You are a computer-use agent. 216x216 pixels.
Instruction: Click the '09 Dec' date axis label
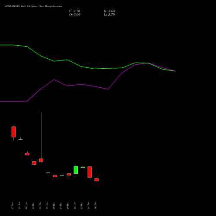coord(54,205)
